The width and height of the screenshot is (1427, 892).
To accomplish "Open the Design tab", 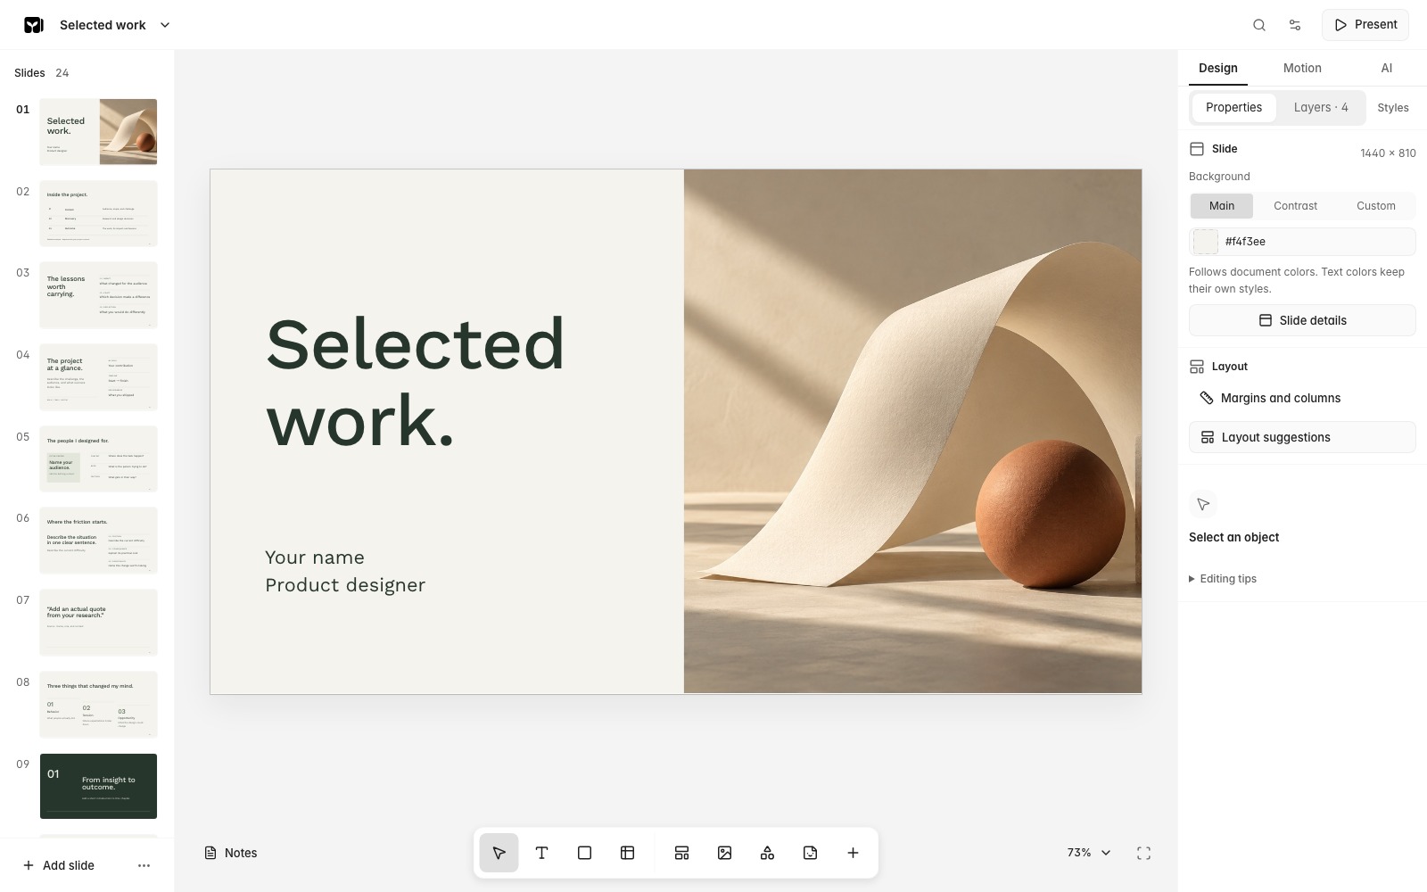I will (1217, 68).
